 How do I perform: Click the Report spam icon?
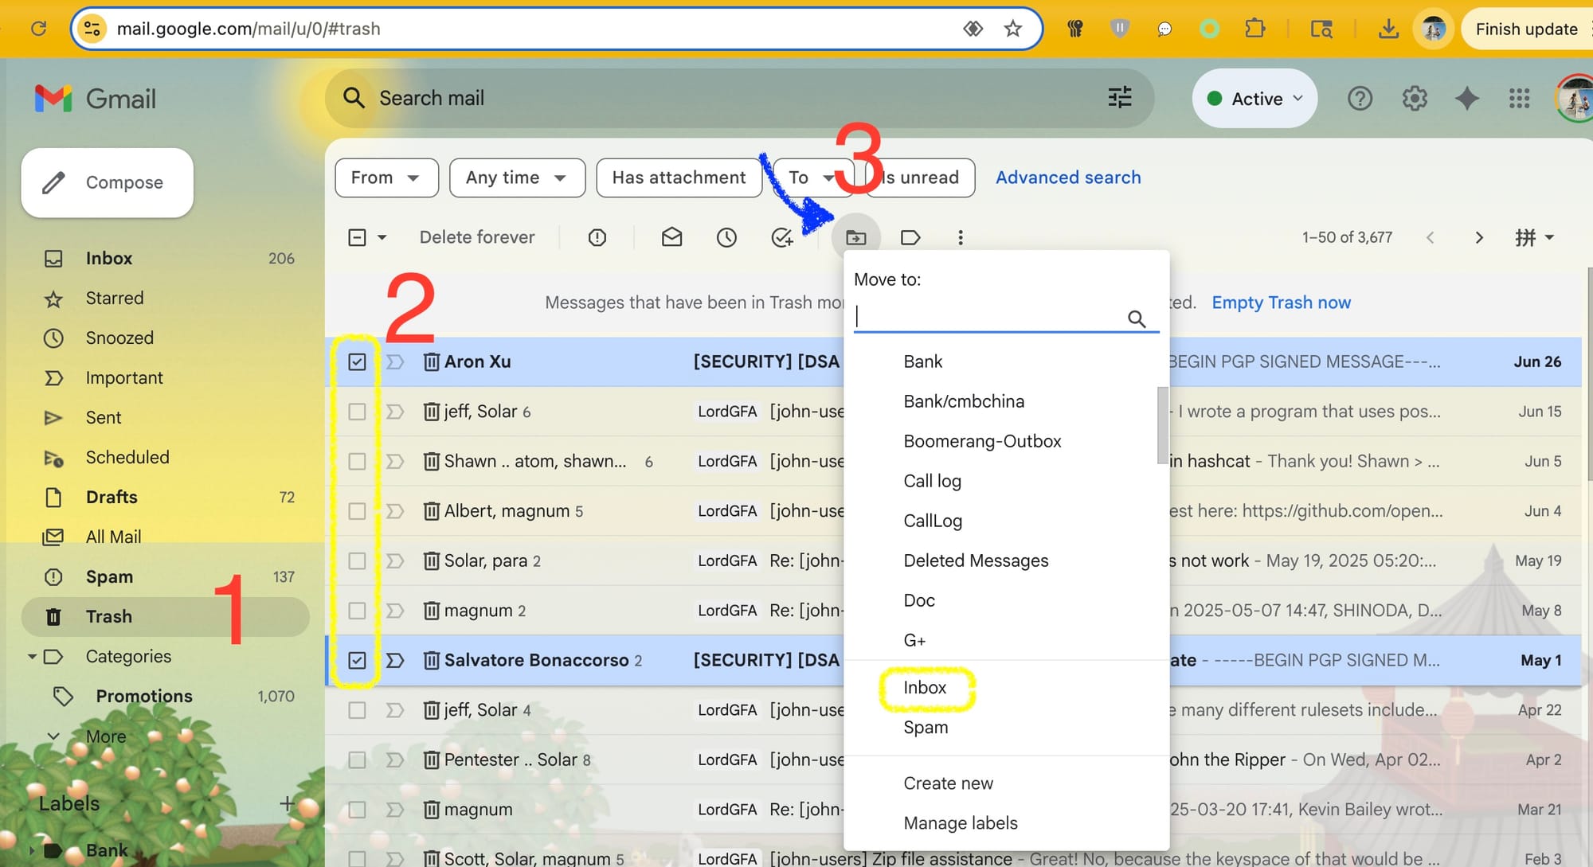[597, 237]
